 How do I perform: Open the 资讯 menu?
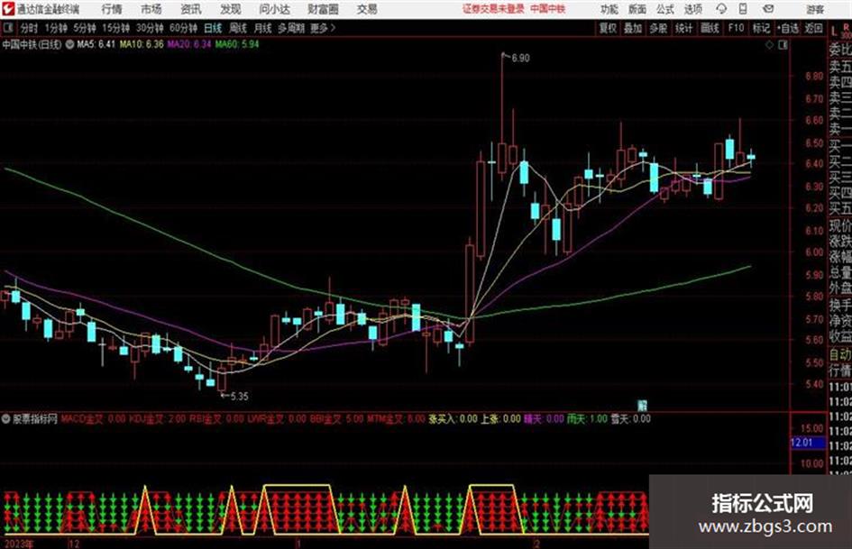tap(191, 9)
